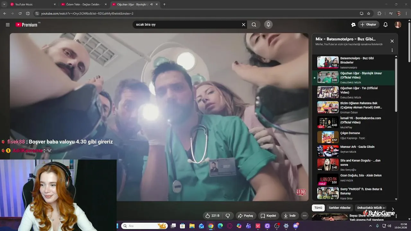The height and width of the screenshot is (231, 411).
Task: Open YouTube notifications bell
Action: point(386,25)
